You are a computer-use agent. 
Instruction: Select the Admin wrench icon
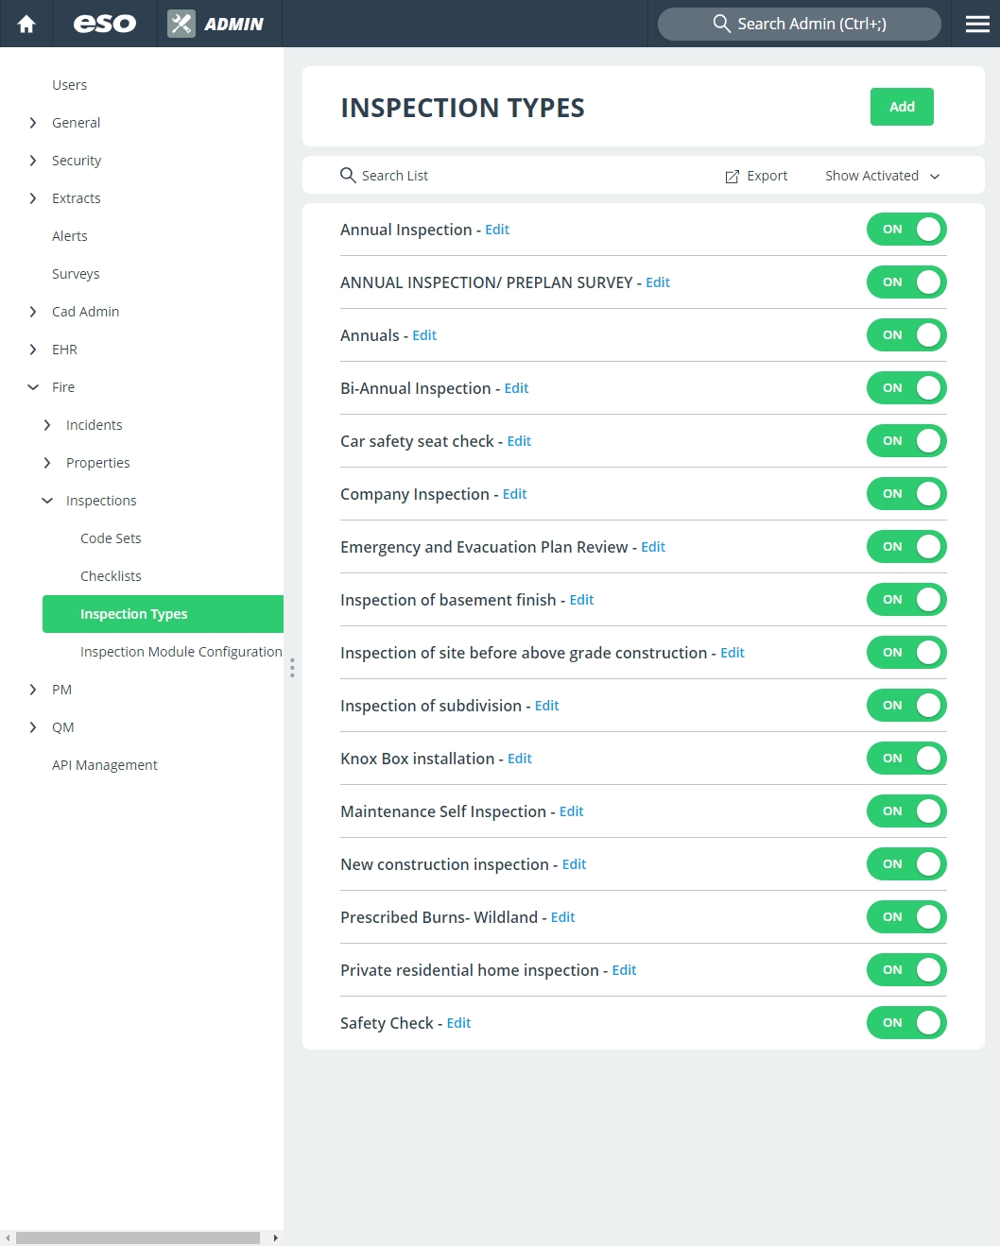[180, 24]
